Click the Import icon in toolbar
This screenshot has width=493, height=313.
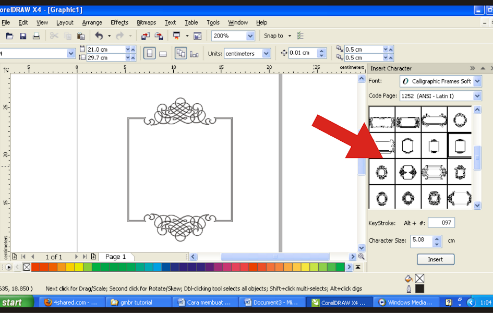tap(145, 36)
